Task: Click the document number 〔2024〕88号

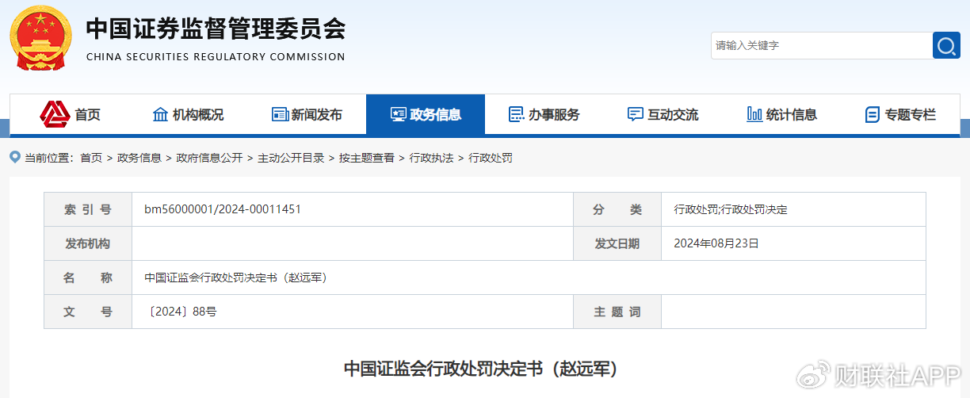Action: coord(181,312)
